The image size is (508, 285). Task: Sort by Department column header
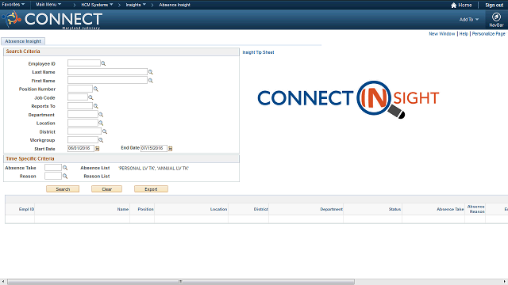click(x=331, y=209)
